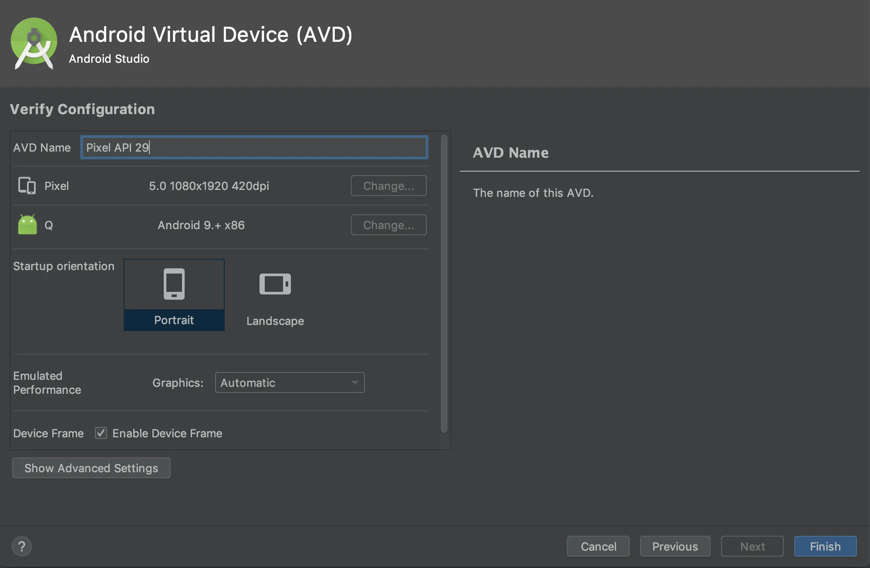The image size is (870, 568).
Task: Focus the AVD Name text field
Action: click(254, 147)
